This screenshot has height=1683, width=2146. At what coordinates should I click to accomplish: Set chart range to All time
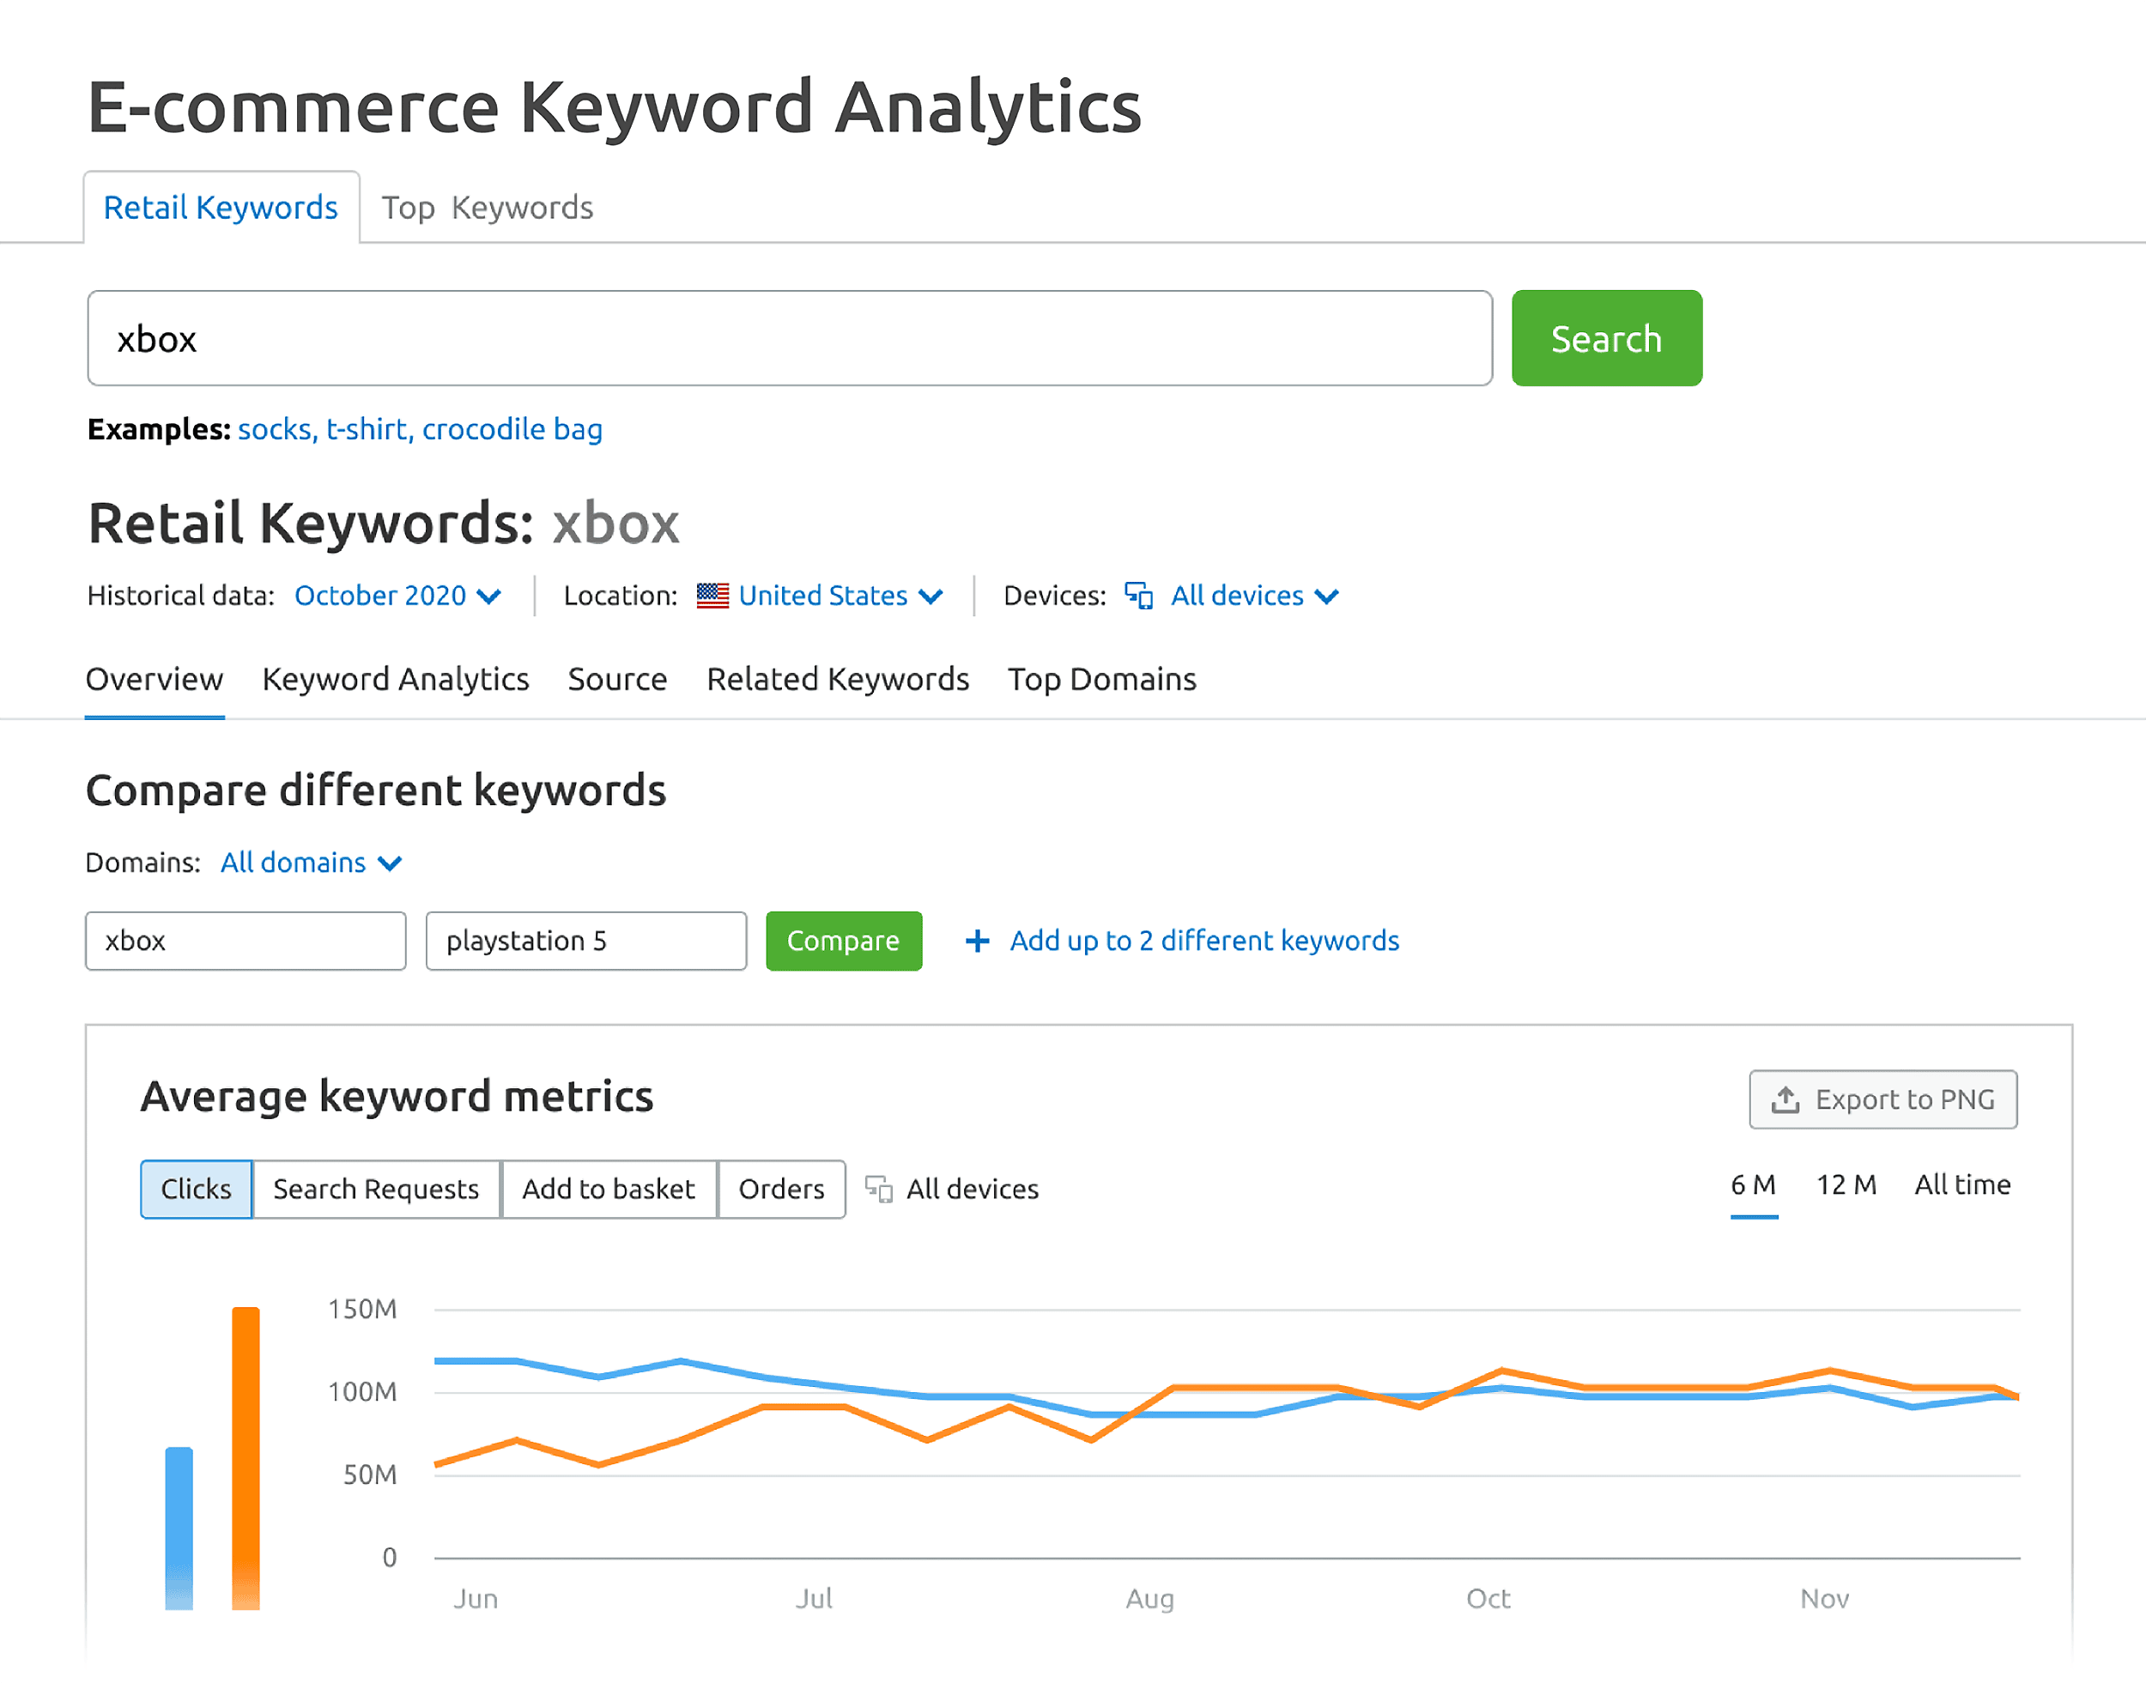pos(1963,1185)
